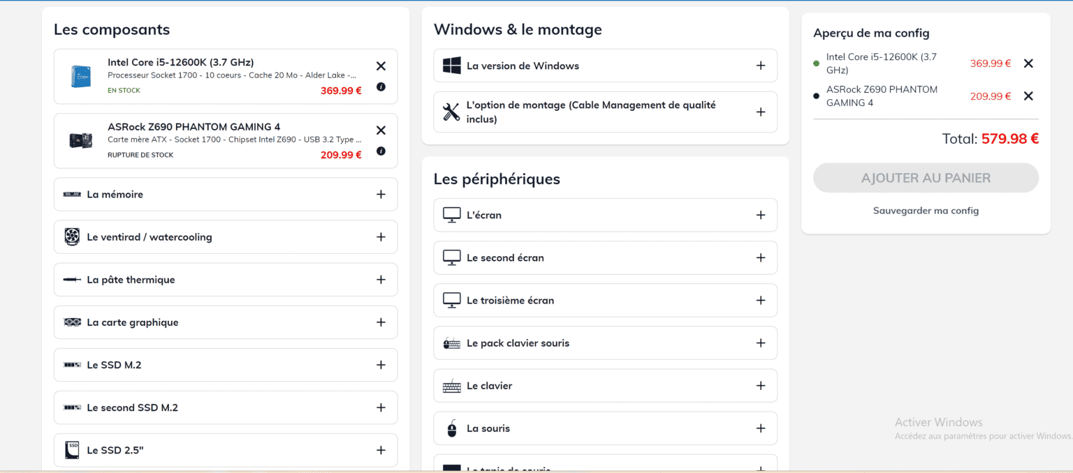
Task: Click the Intel processor thumbnail image
Action: coord(80,75)
